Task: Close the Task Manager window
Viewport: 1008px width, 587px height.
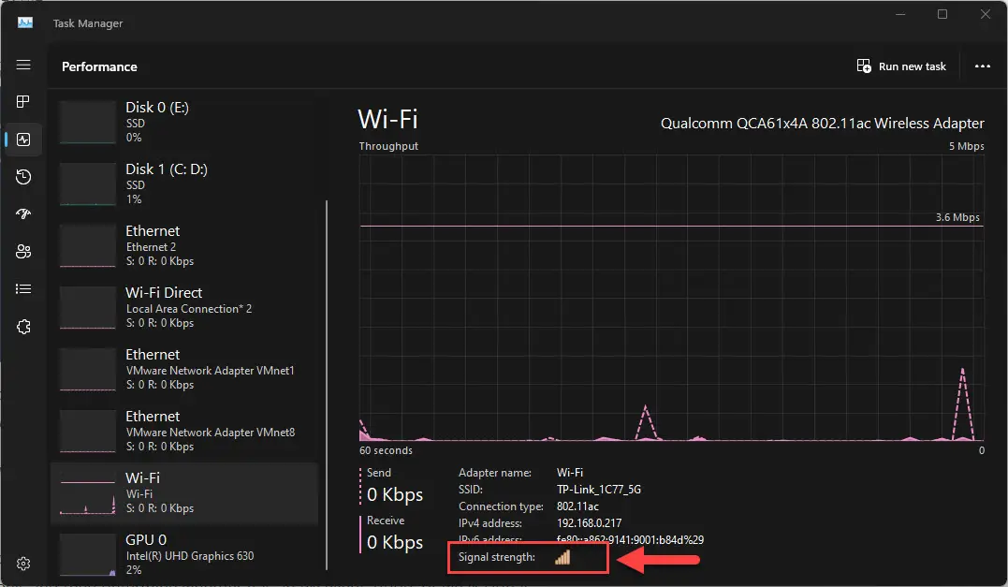Action: [x=985, y=14]
